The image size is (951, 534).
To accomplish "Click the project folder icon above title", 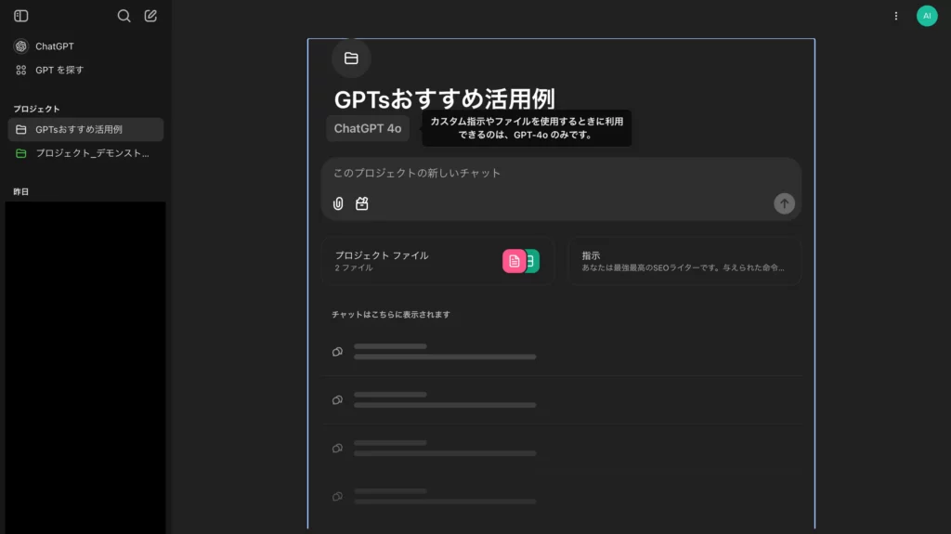I will click(x=351, y=59).
